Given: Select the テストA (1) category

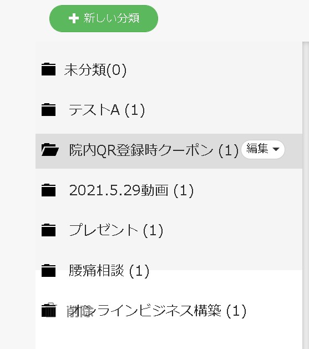Looking at the screenshot, I should 107,110.
